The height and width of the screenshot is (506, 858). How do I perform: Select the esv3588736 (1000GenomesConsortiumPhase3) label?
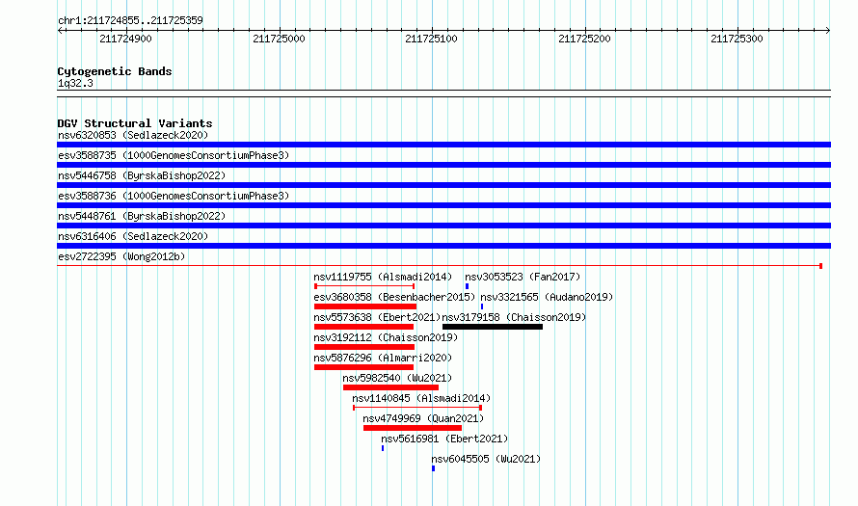[174, 196]
